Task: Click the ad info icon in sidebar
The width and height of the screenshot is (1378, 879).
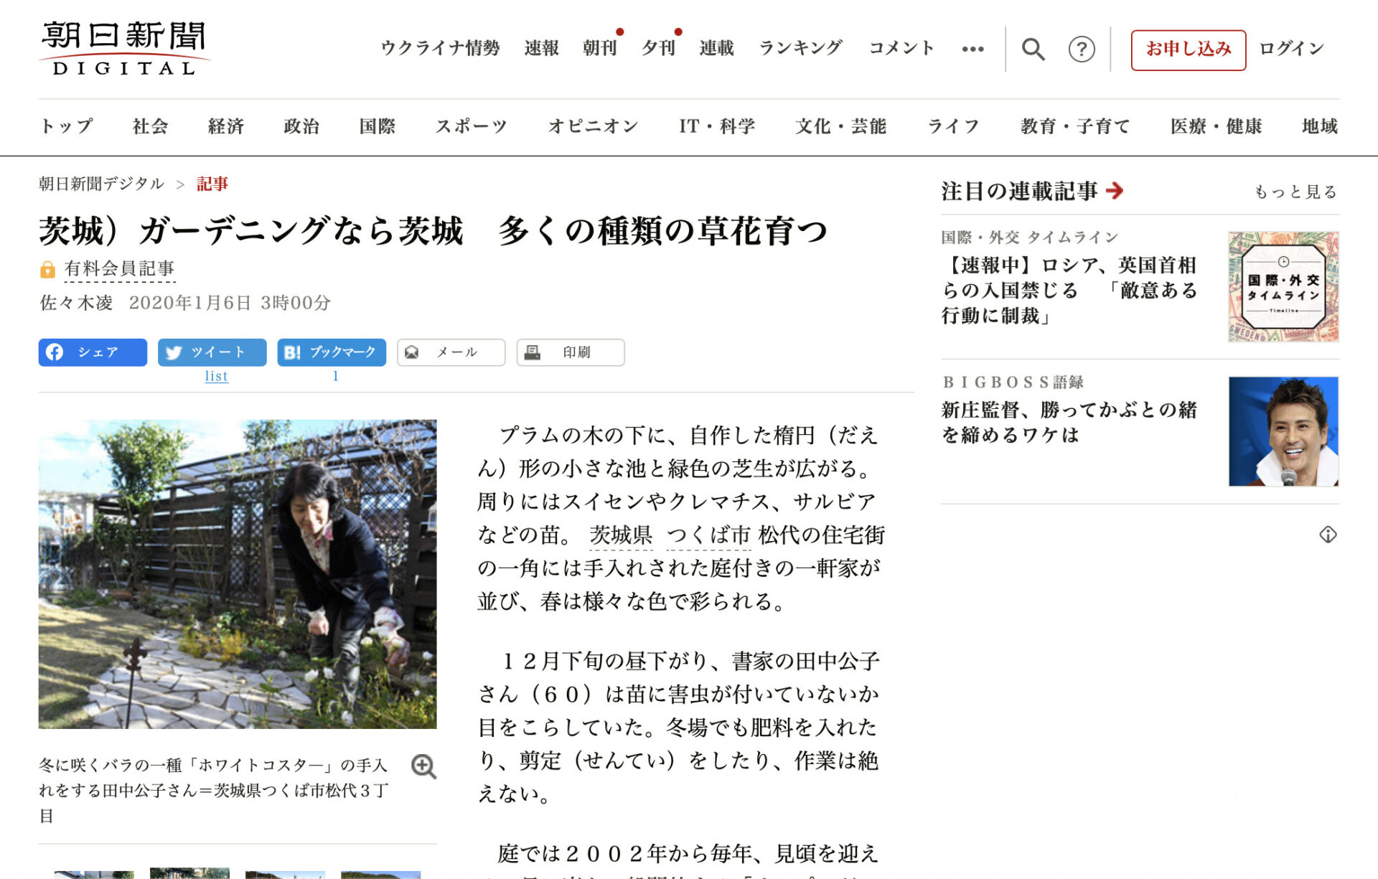Action: 1328,535
